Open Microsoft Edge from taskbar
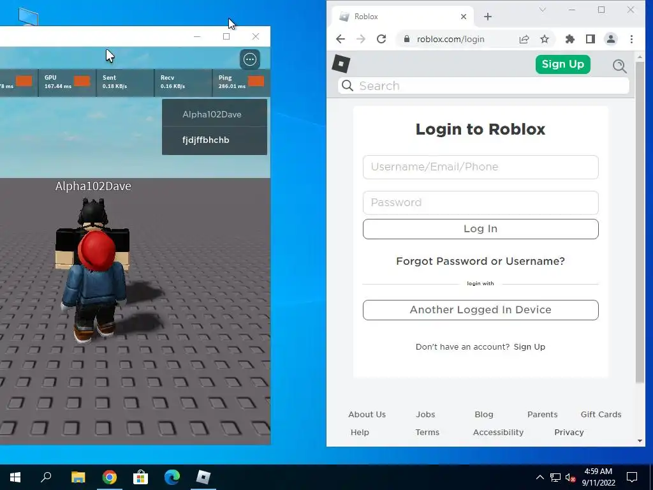653x490 pixels. click(172, 477)
